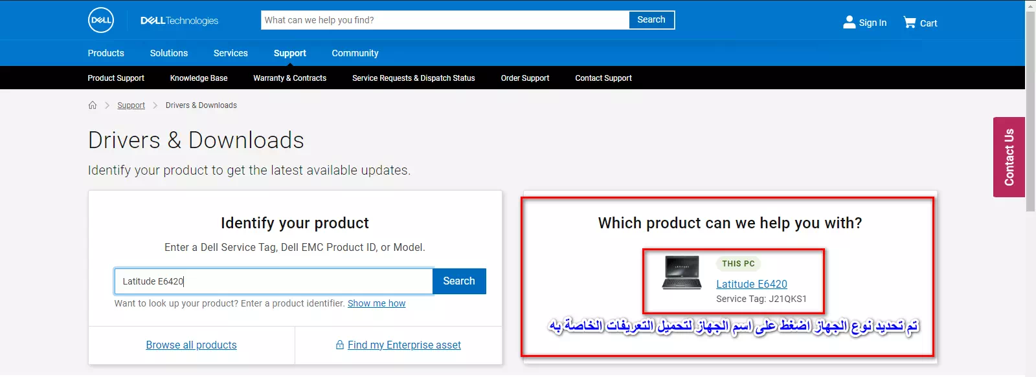The image size is (1036, 377).
Task: Open the Community menu
Action: coord(355,53)
